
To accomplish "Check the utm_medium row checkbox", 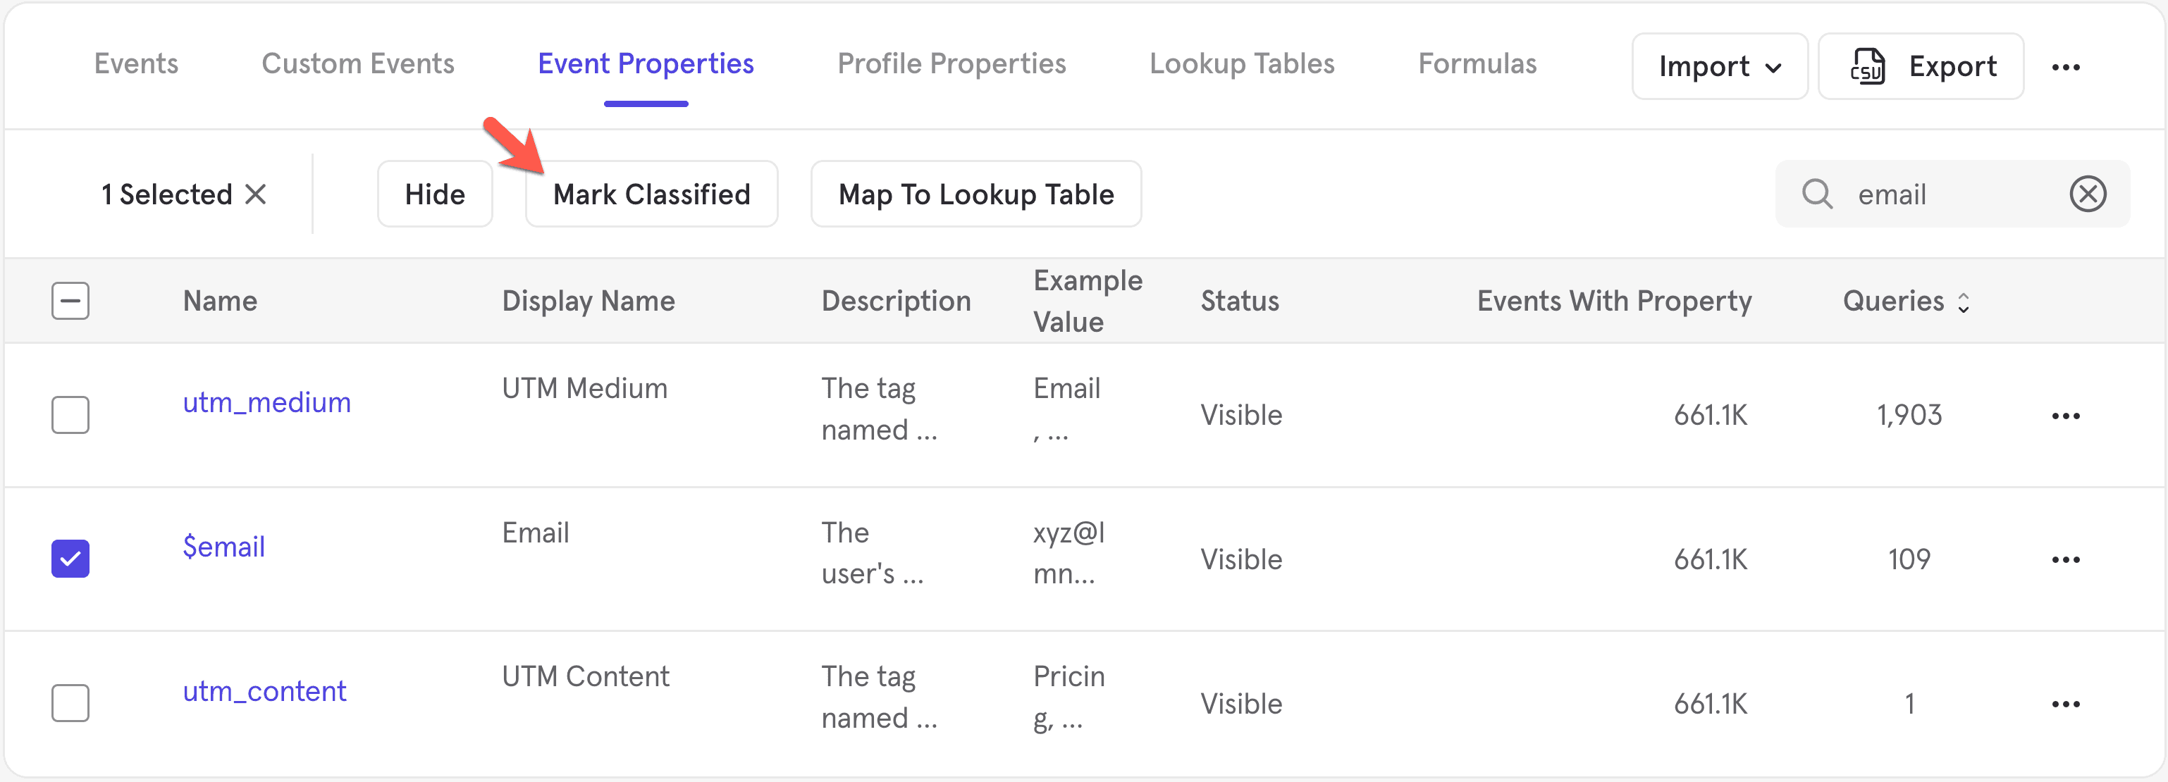I will click(x=70, y=414).
